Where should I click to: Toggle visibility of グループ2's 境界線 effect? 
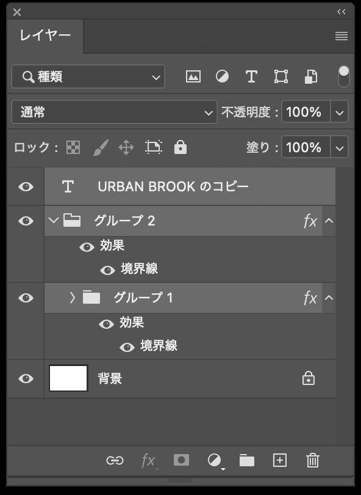click(x=109, y=269)
